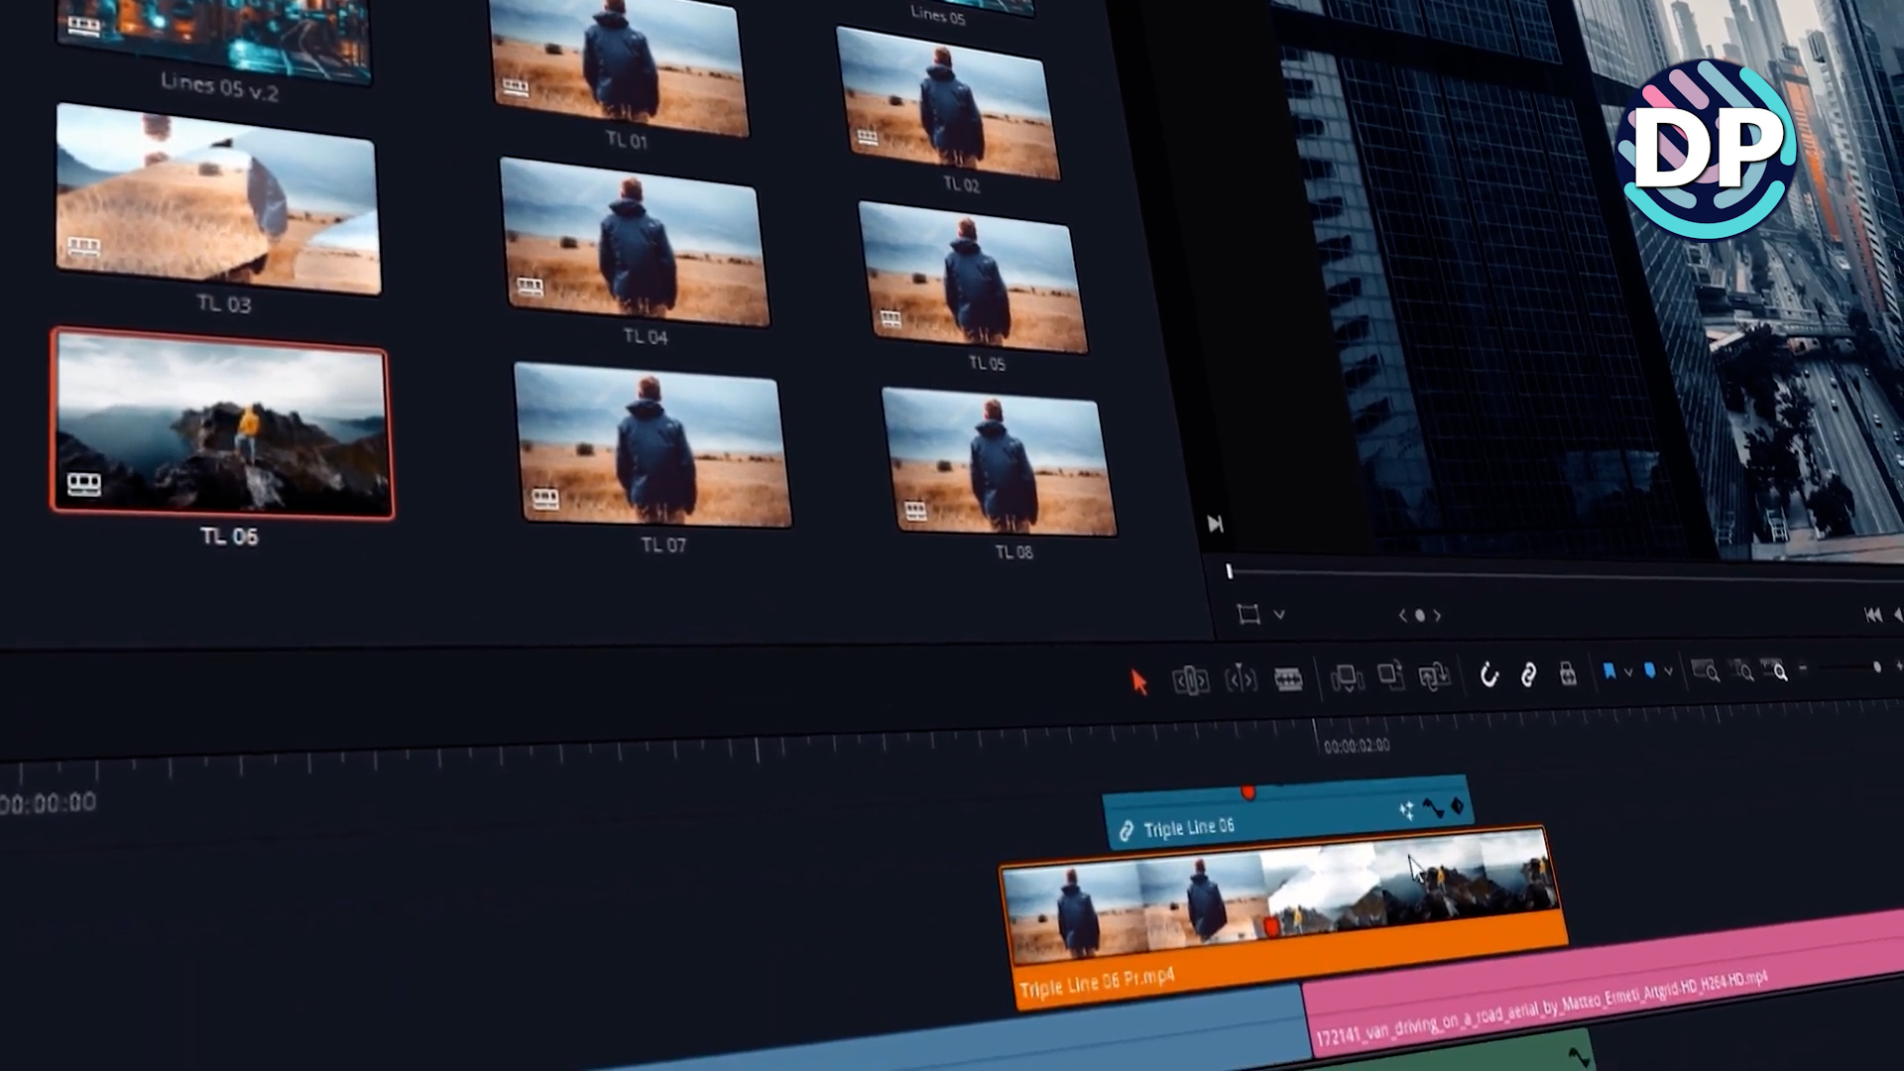Activate the Trim Edit Mode tool
This screenshot has width=1904, height=1071.
1190,681
